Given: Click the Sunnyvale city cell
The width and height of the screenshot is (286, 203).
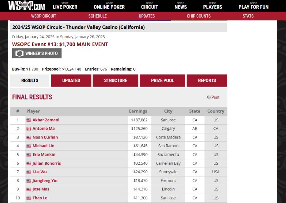Looking at the screenshot, I should coord(168,172).
